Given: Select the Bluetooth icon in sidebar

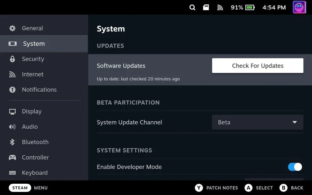Looking at the screenshot, I should (x=12, y=142).
